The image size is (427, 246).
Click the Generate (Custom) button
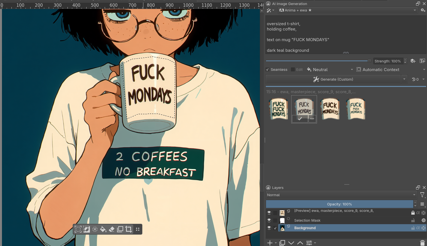(x=333, y=79)
